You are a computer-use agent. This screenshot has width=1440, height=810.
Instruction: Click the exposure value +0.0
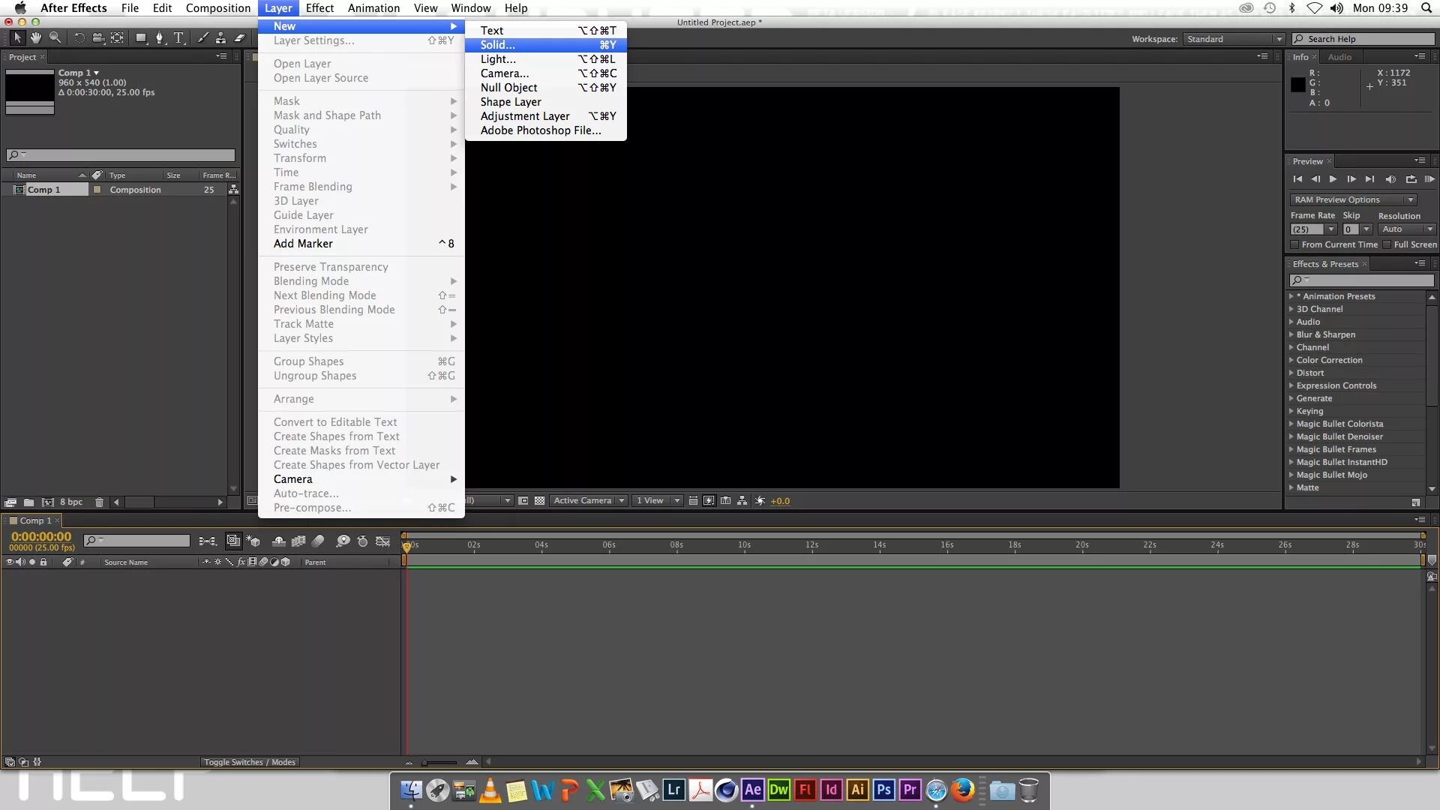pos(780,501)
